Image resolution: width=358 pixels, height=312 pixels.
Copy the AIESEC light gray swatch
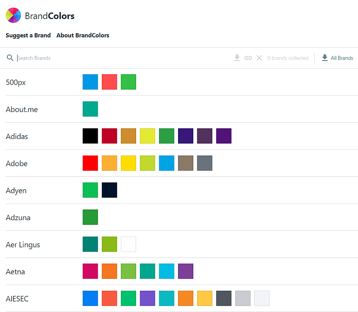[x=243, y=298]
